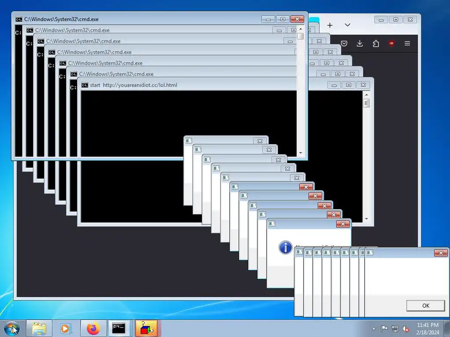Open the clock showing 11:41 PM
The image size is (450, 337).
(x=428, y=328)
